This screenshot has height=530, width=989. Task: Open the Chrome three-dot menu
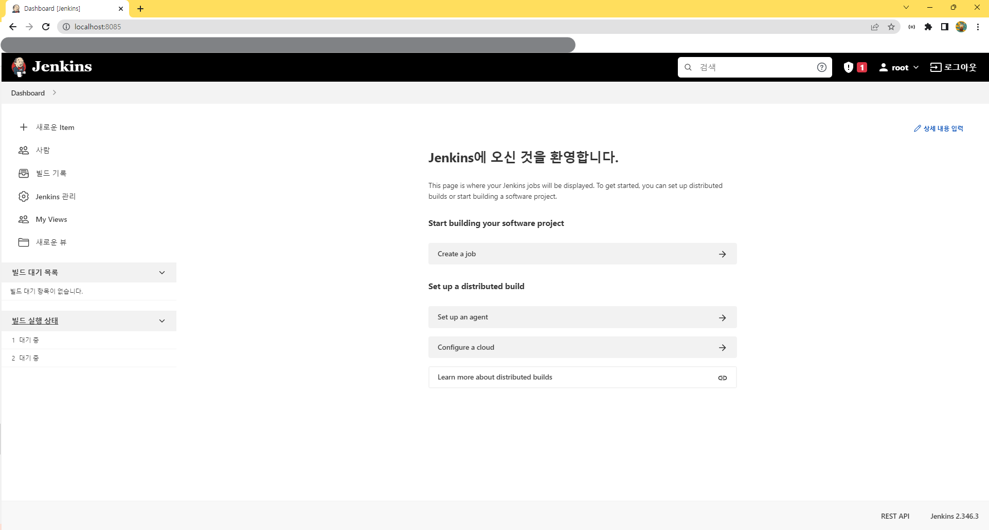click(978, 27)
